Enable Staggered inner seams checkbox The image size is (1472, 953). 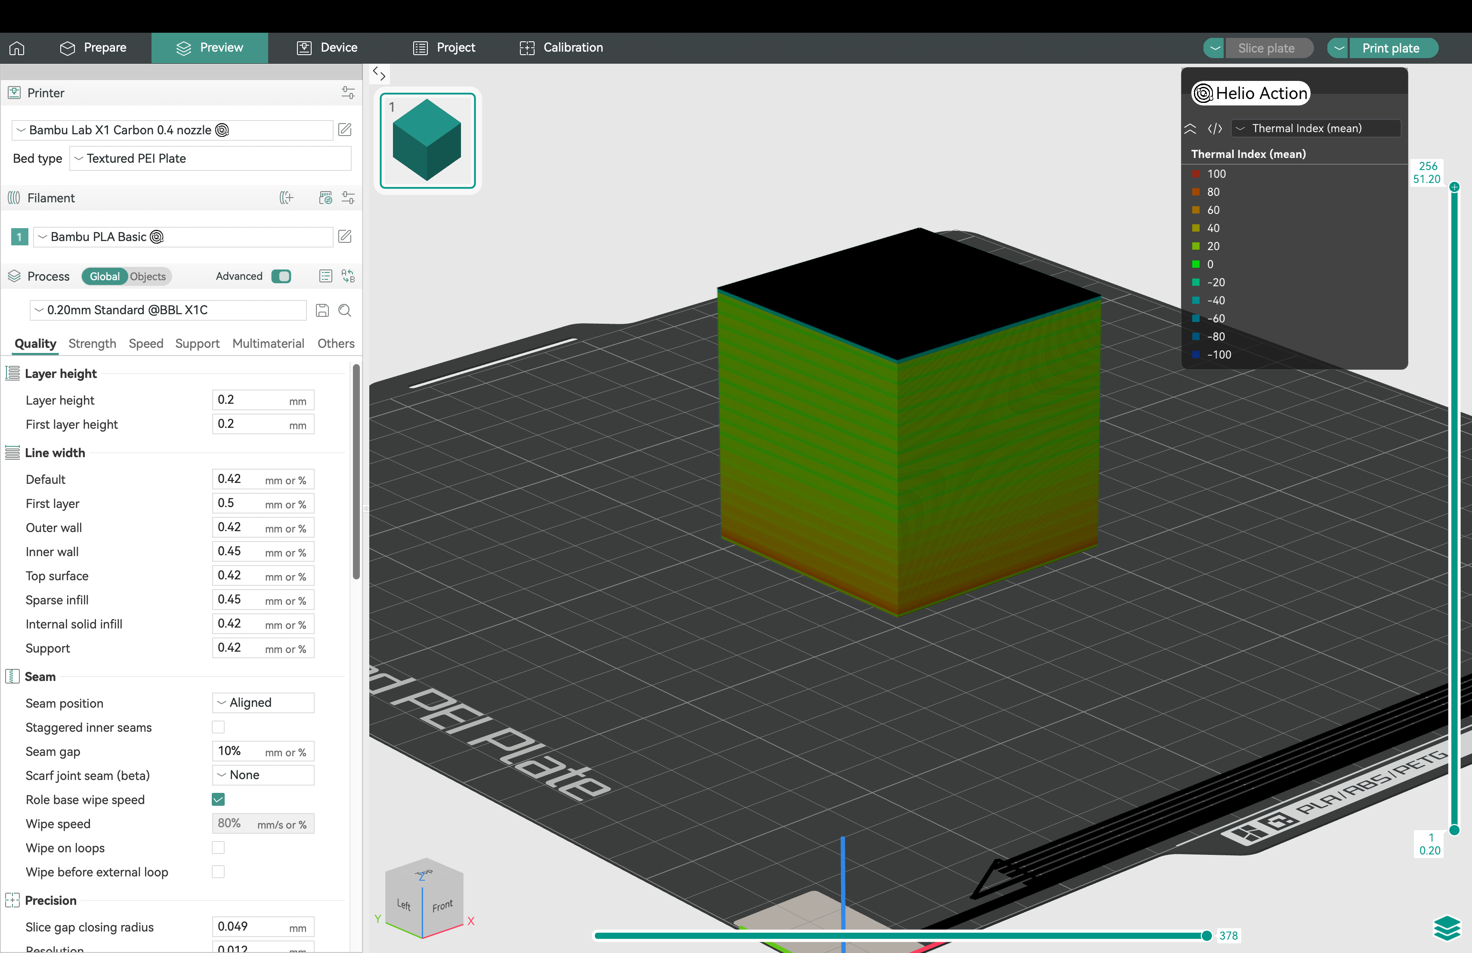point(218,727)
